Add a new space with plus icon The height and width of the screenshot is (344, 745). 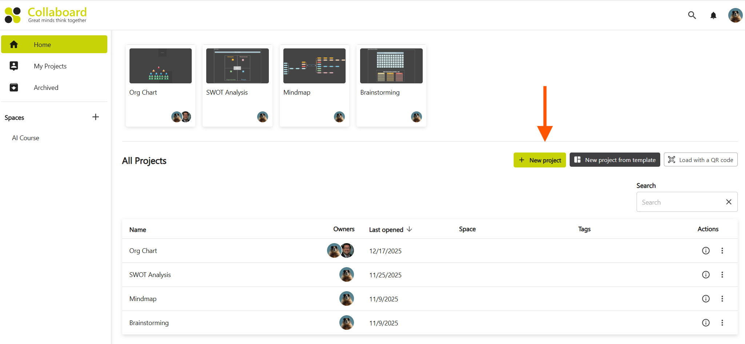tap(96, 117)
